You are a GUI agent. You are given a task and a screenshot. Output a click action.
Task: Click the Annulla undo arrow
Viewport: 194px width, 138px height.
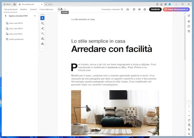[x=59, y=10]
